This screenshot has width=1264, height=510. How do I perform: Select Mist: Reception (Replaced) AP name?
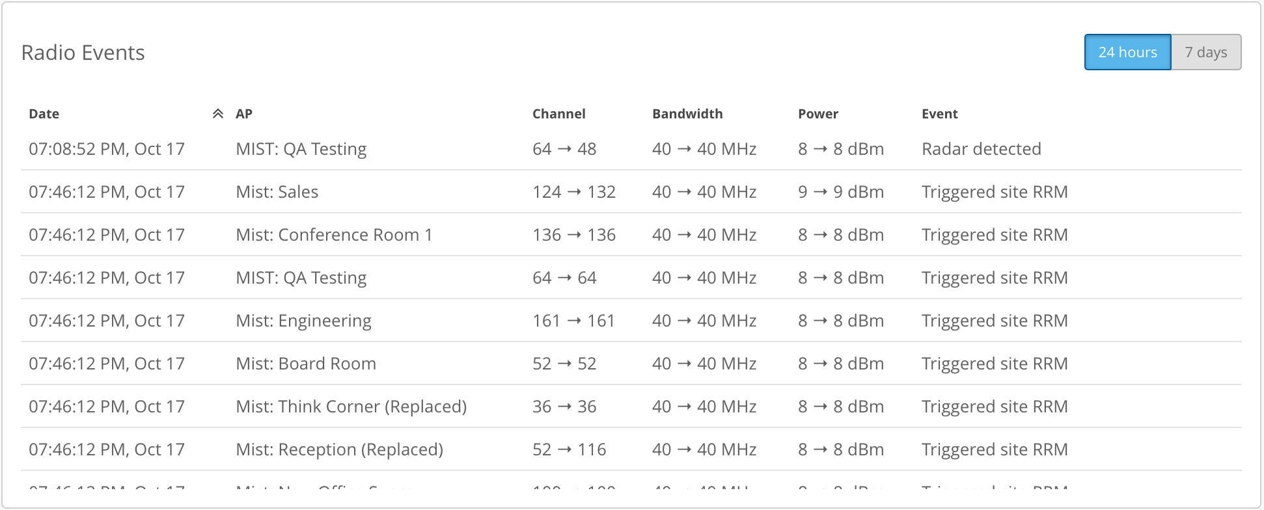pyautogui.click(x=339, y=450)
